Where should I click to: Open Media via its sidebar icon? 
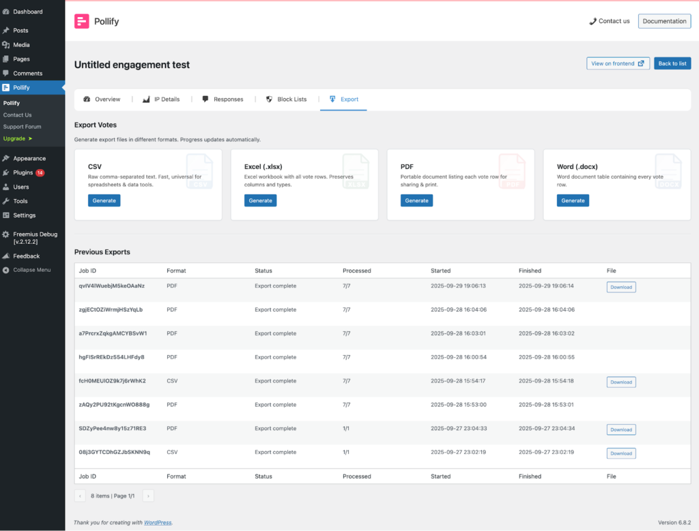[6, 45]
